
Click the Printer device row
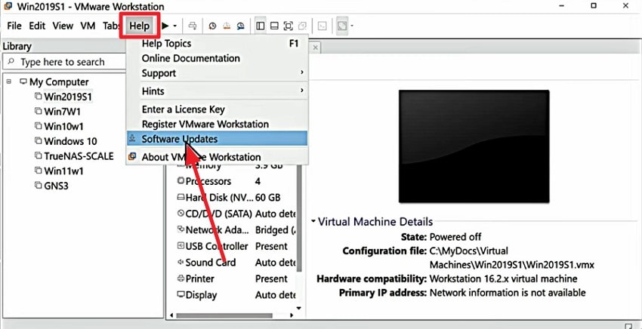click(x=236, y=278)
